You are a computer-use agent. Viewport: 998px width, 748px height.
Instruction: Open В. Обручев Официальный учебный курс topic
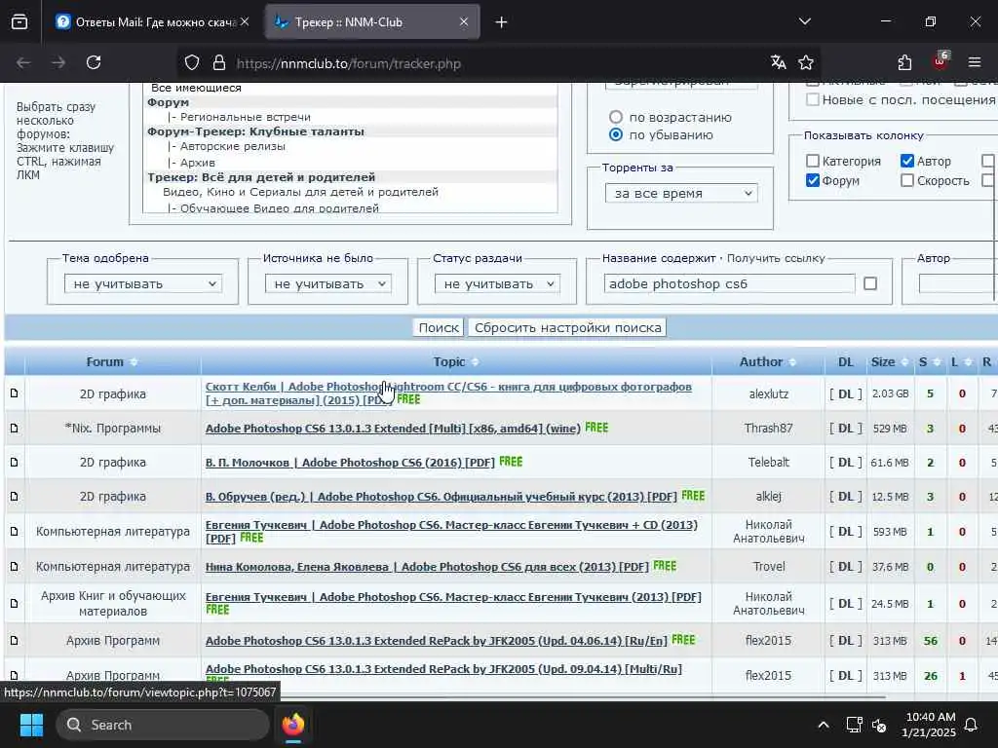441,497
